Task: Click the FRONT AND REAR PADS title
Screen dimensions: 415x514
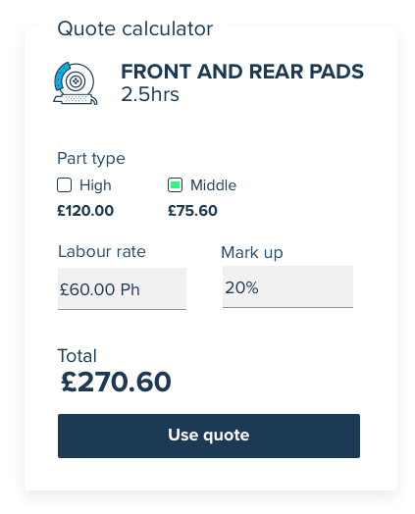Action: point(242,72)
